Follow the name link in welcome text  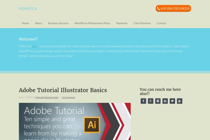click(x=35, y=46)
